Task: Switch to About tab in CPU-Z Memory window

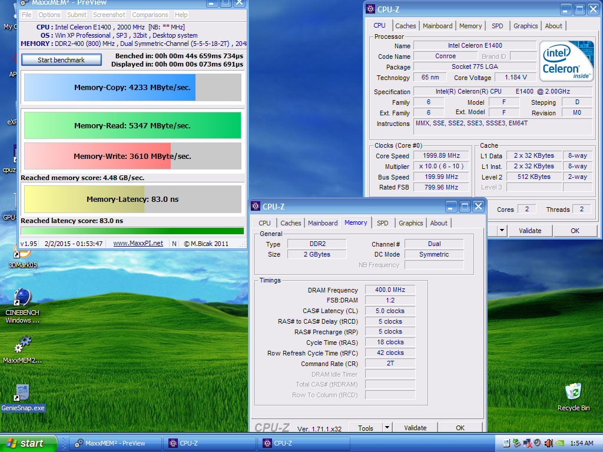Action: click(439, 223)
